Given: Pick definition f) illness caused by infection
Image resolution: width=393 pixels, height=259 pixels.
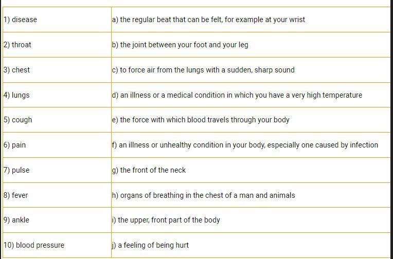Looking at the screenshot, I should tap(245, 145).
